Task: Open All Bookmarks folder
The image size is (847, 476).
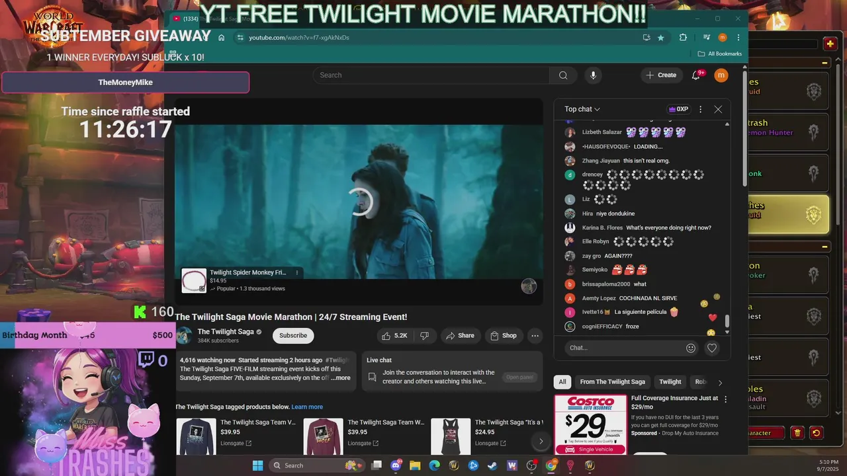Action: (720, 54)
